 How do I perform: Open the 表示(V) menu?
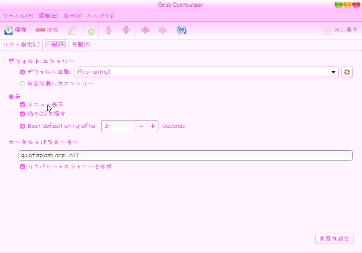[x=73, y=16]
